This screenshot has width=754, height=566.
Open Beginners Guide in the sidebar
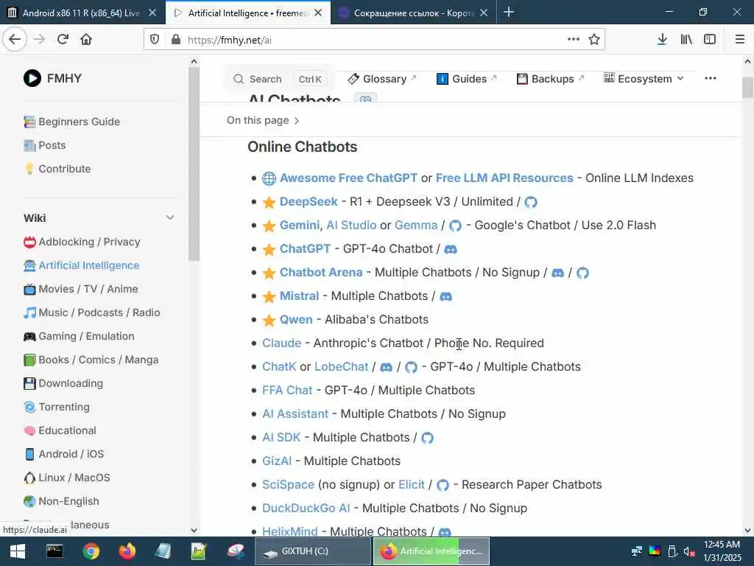point(72,122)
